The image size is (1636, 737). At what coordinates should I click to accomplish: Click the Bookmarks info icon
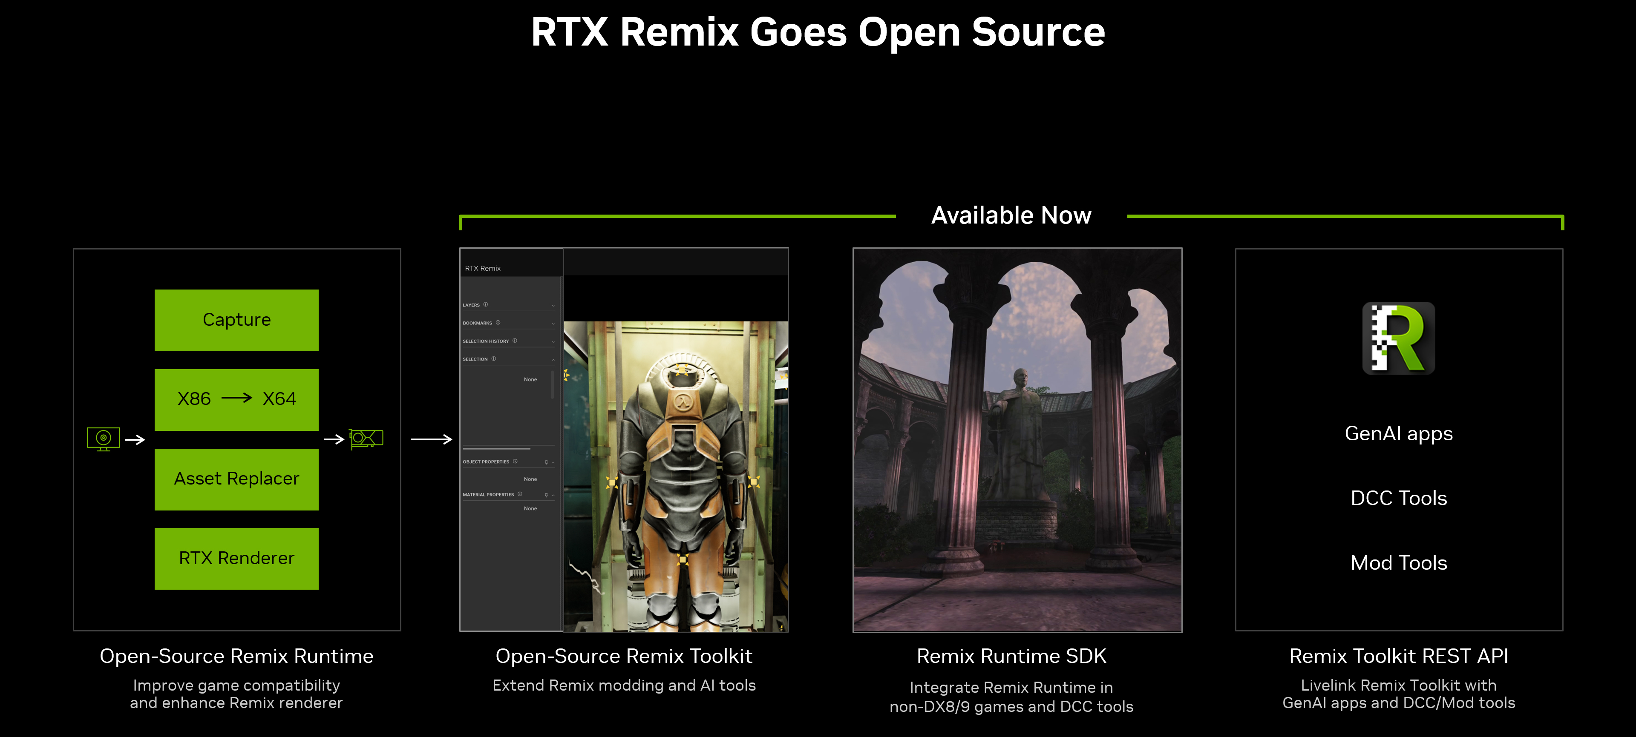click(498, 323)
